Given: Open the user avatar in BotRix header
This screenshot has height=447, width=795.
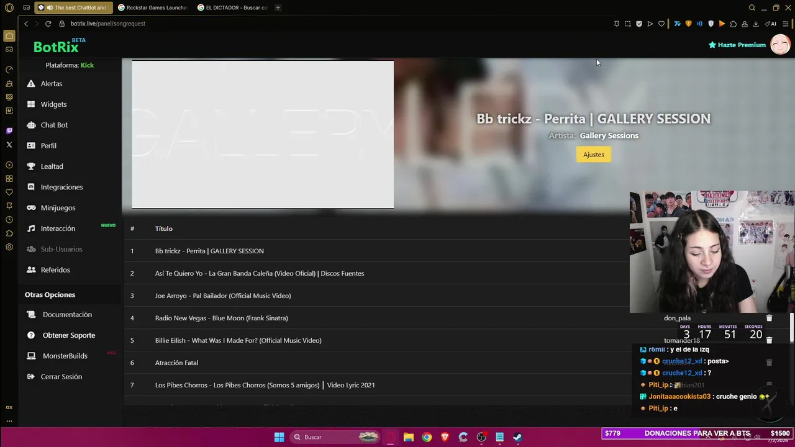Looking at the screenshot, I should point(780,45).
